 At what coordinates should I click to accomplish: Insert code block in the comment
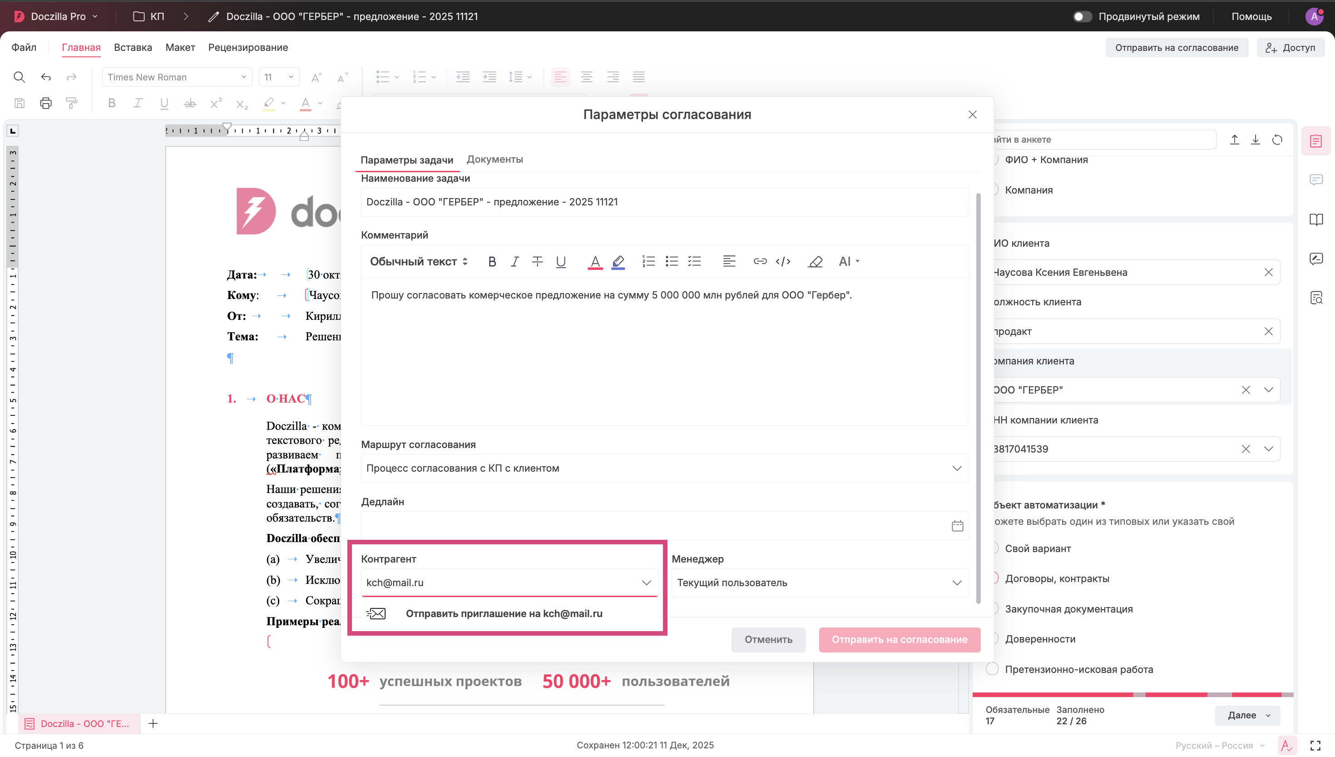click(783, 262)
